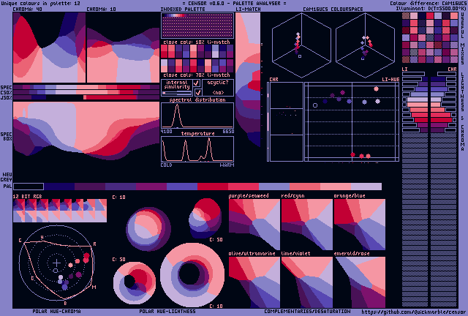468x316 pixels.
Task: Click the LI-HUE scatter plot
Action: (352, 122)
